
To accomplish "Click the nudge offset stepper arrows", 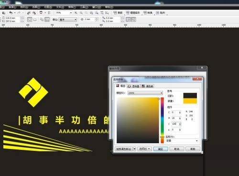I will coord(97,20).
